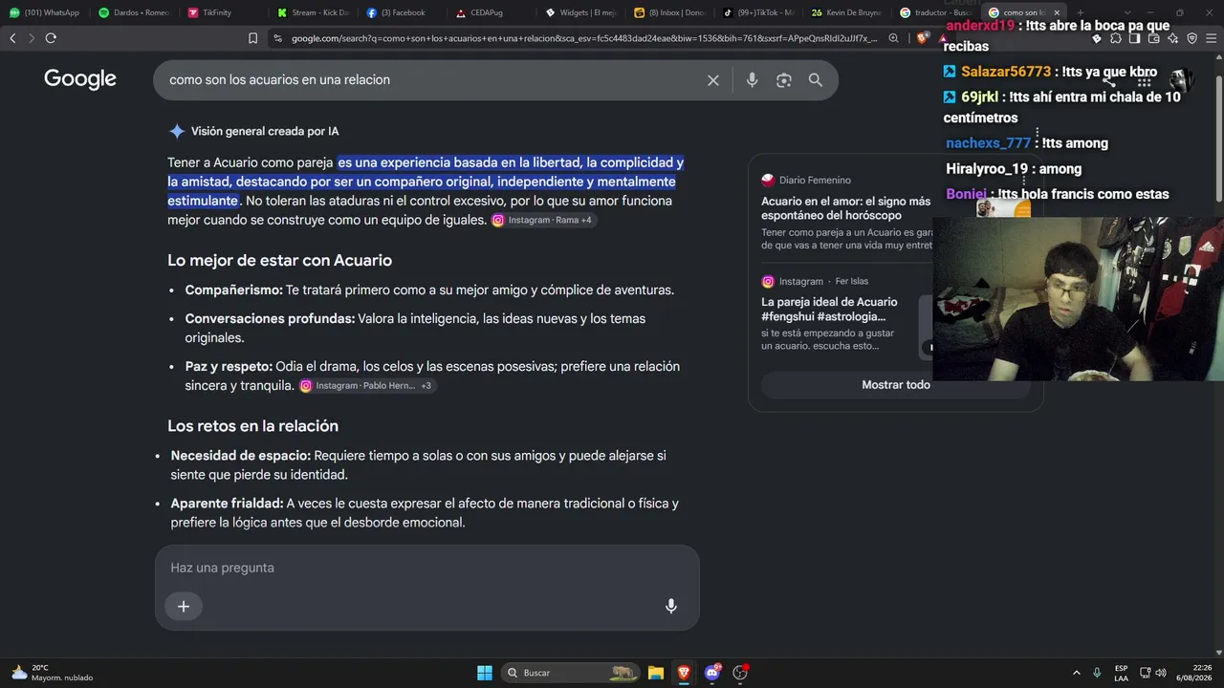Click the Taskbar Buscar search box
1224x688 pixels.
click(571, 673)
